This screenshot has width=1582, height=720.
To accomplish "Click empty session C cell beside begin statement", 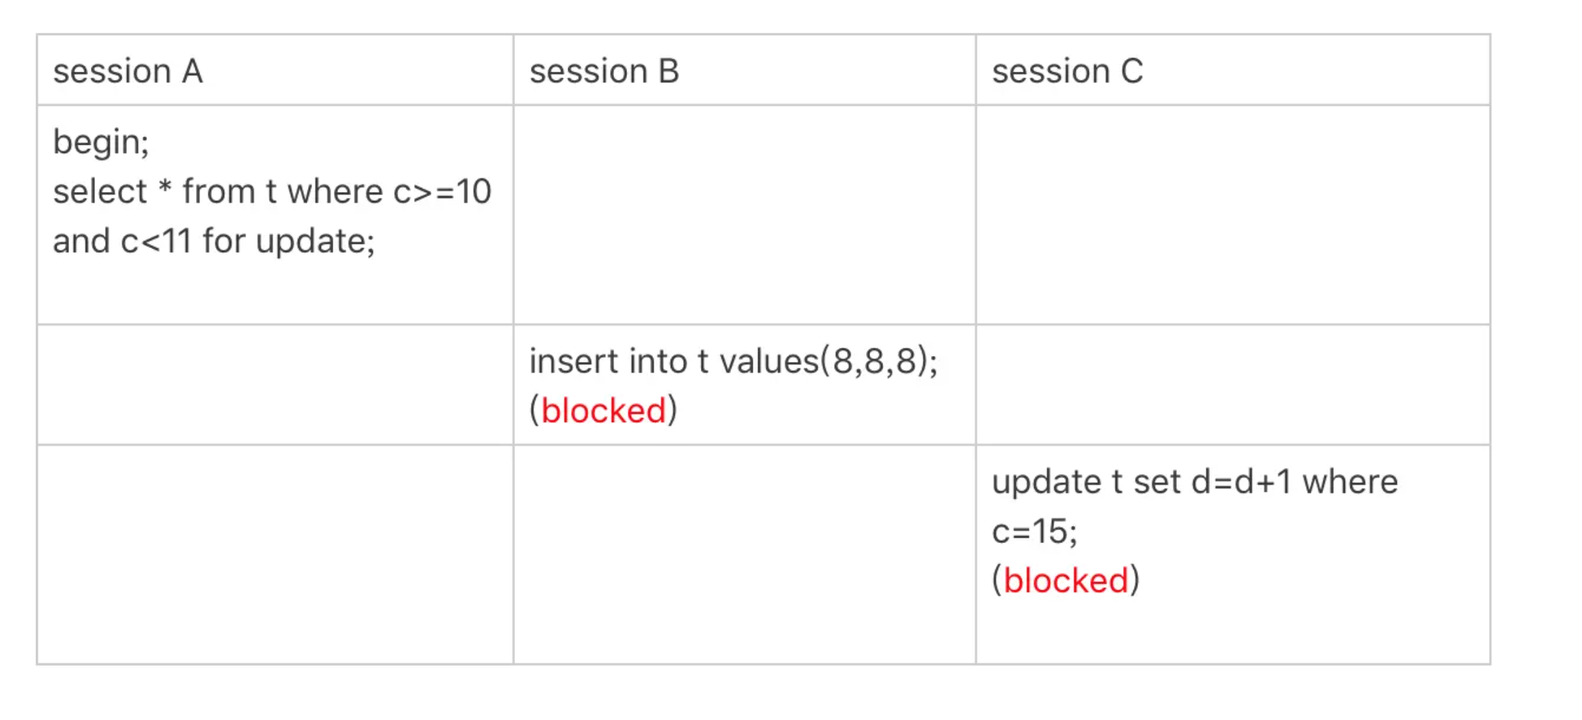I will tap(1232, 214).
